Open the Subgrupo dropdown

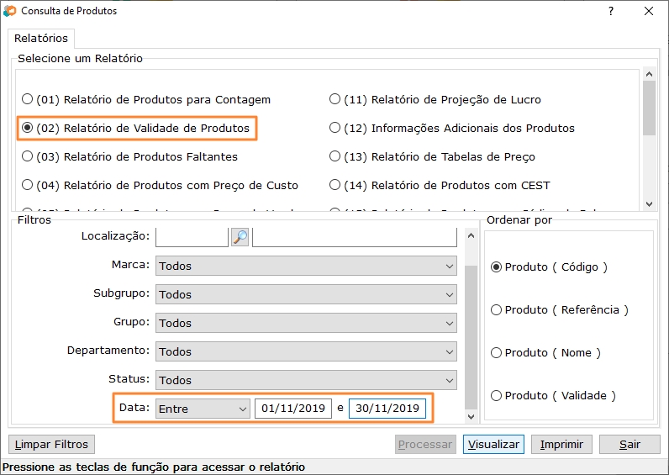click(306, 294)
